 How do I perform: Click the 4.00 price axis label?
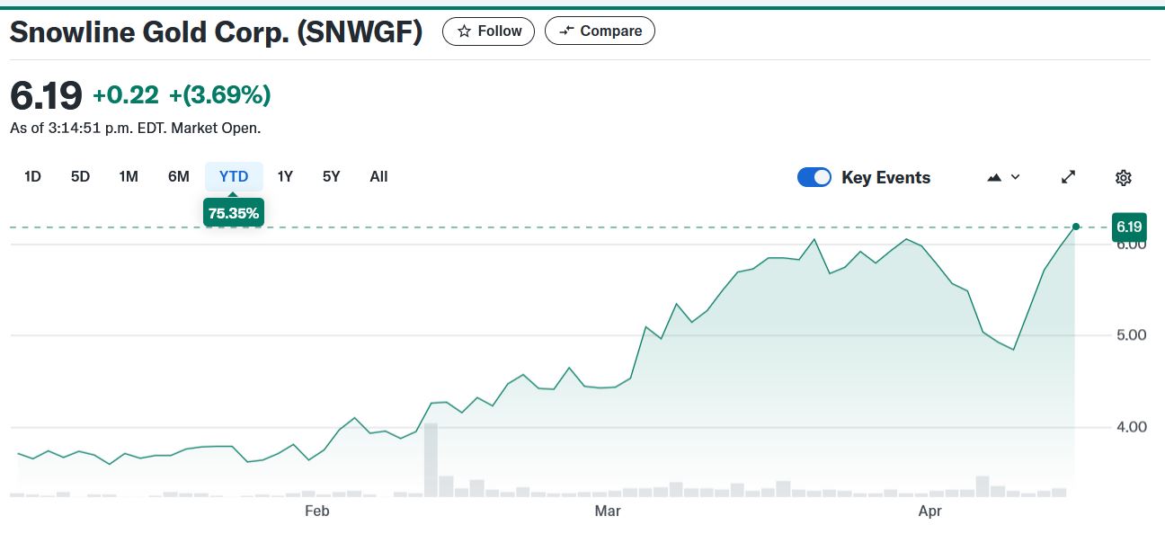point(1131,426)
